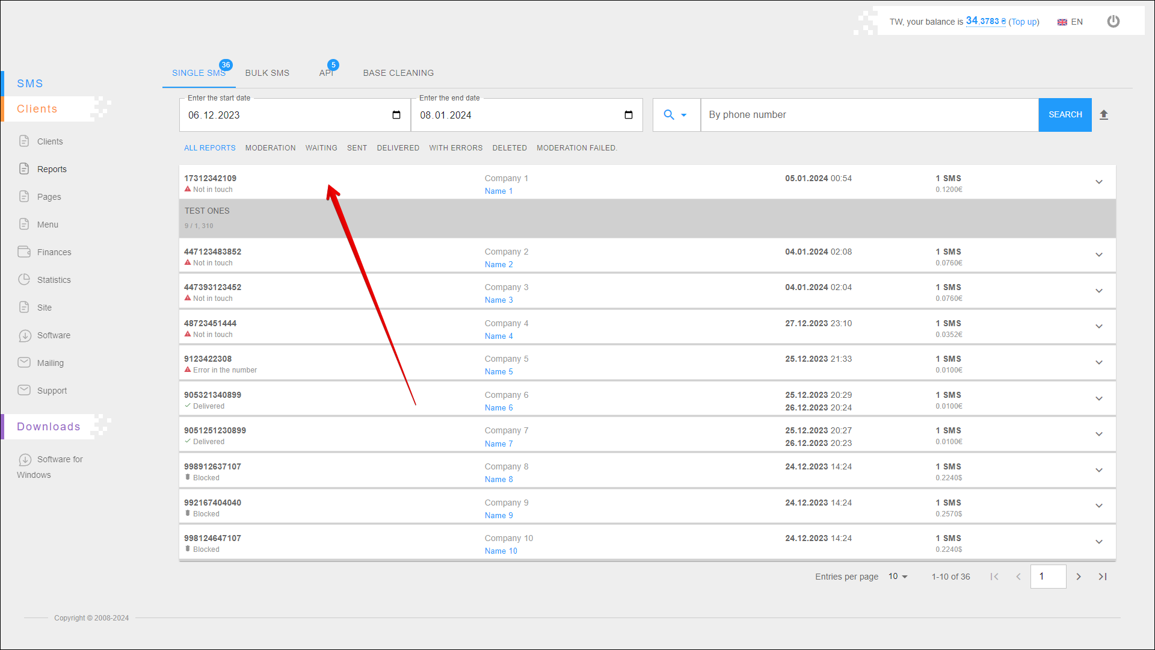Open the start date calendar picker icon
The image size is (1155, 650).
pos(396,115)
